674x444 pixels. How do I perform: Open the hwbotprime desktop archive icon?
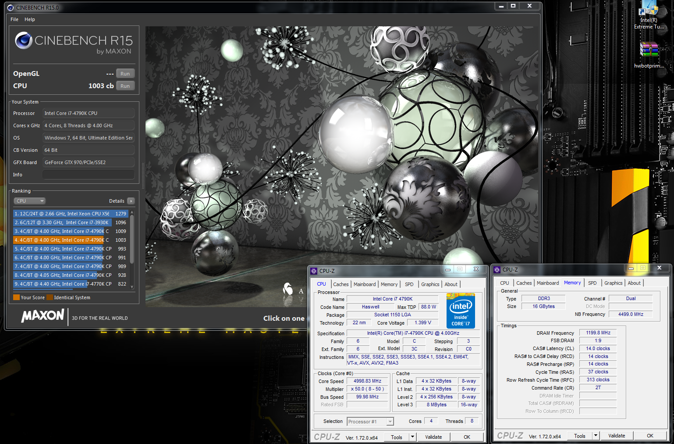(649, 55)
